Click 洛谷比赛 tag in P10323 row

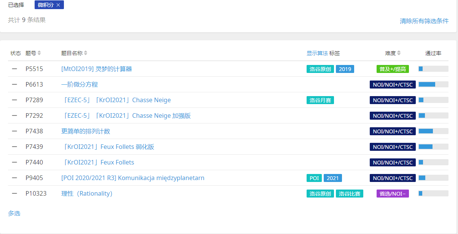pyautogui.click(x=350, y=194)
